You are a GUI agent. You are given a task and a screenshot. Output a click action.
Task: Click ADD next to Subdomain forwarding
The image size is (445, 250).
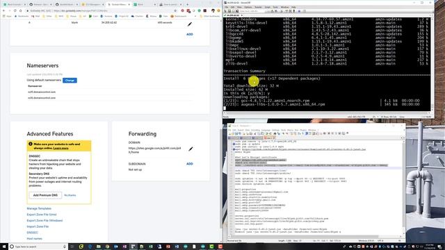pyautogui.click(x=190, y=164)
